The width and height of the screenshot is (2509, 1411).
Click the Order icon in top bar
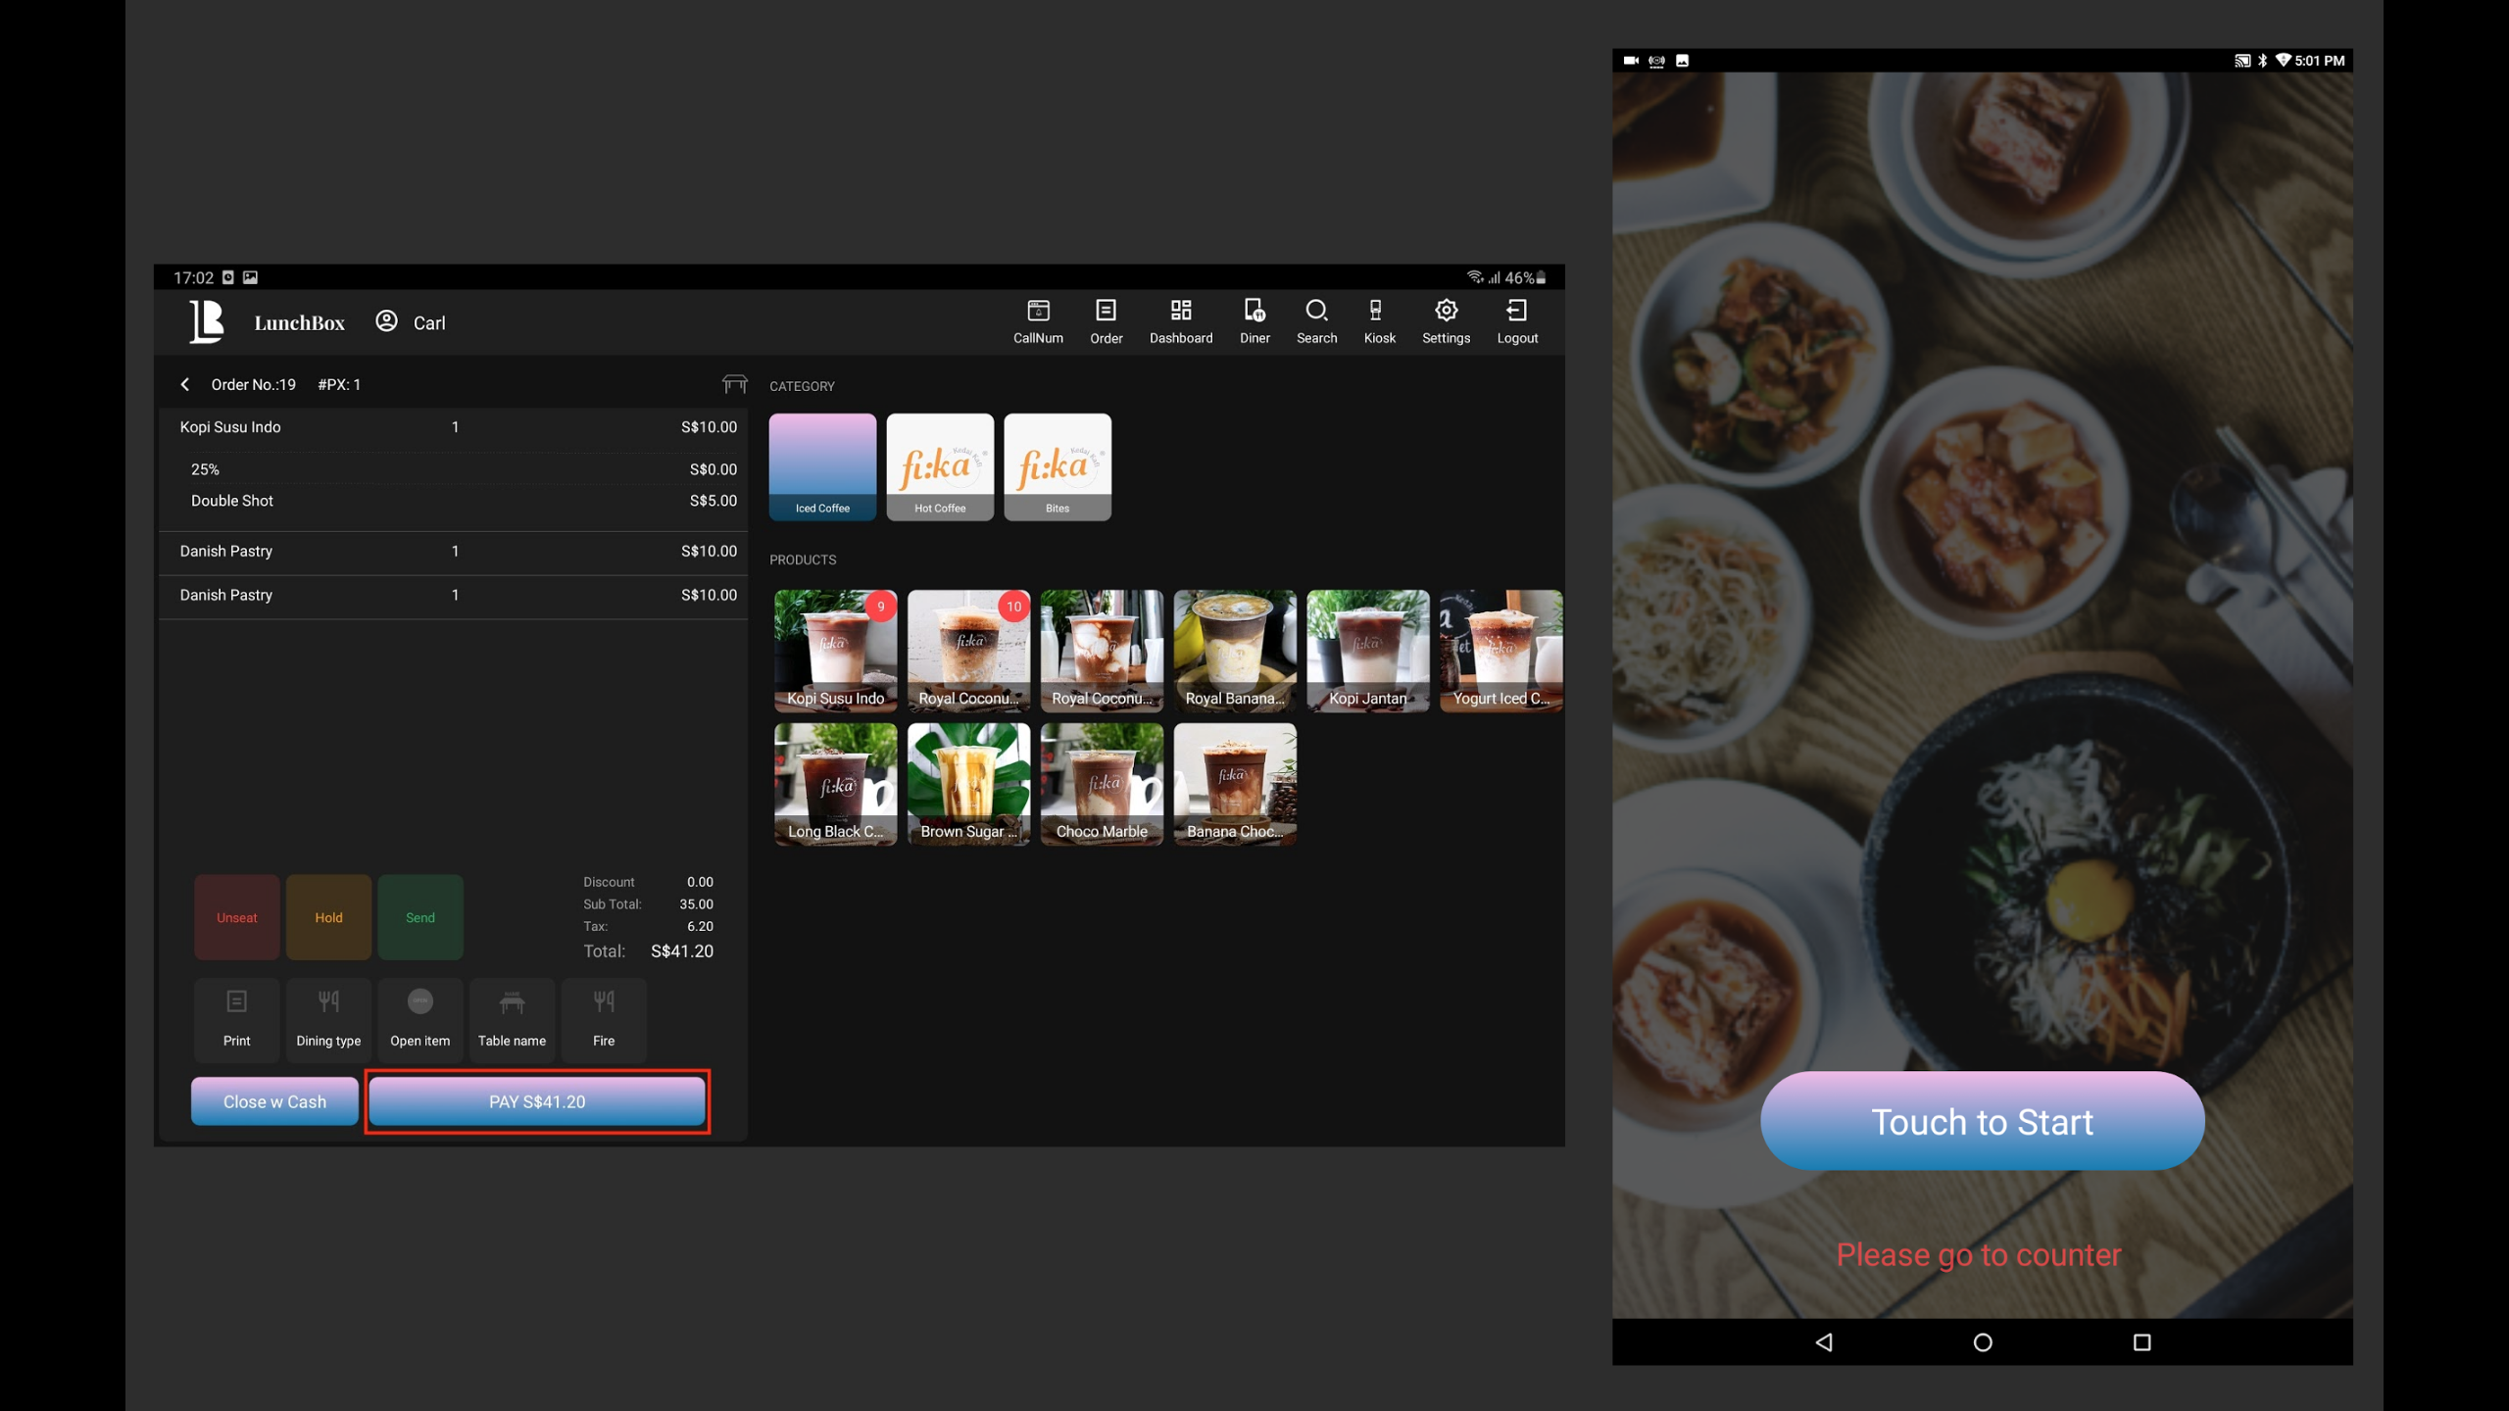1106,321
